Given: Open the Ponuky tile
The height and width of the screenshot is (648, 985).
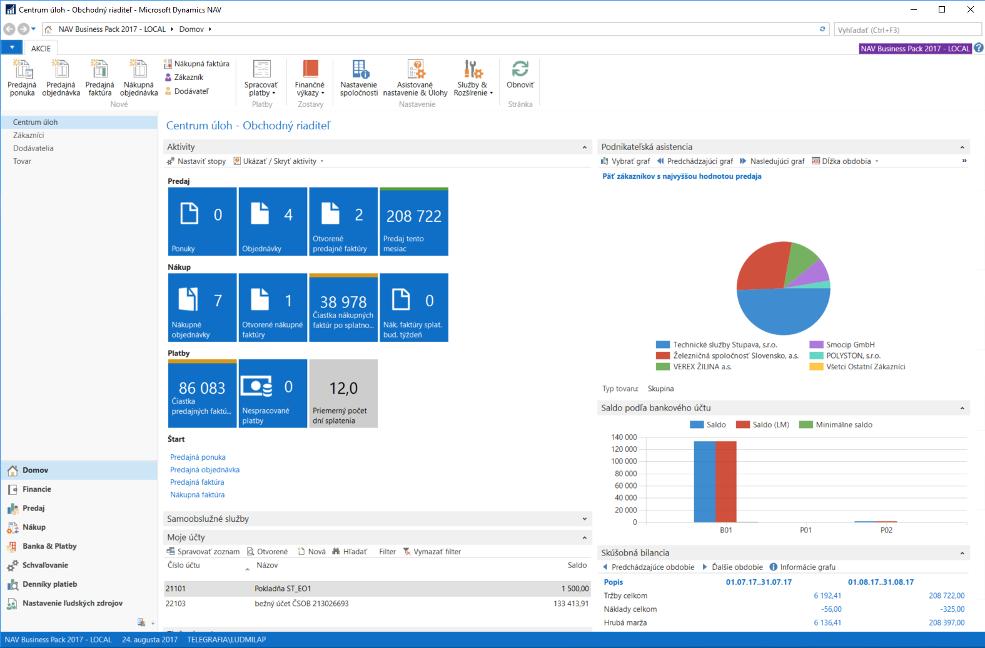Looking at the screenshot, I should [202, 221].
